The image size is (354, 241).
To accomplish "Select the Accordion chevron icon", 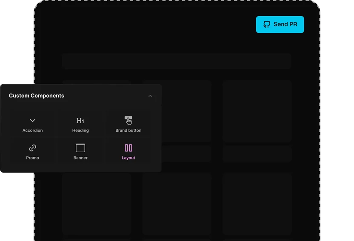I will 32,120.
